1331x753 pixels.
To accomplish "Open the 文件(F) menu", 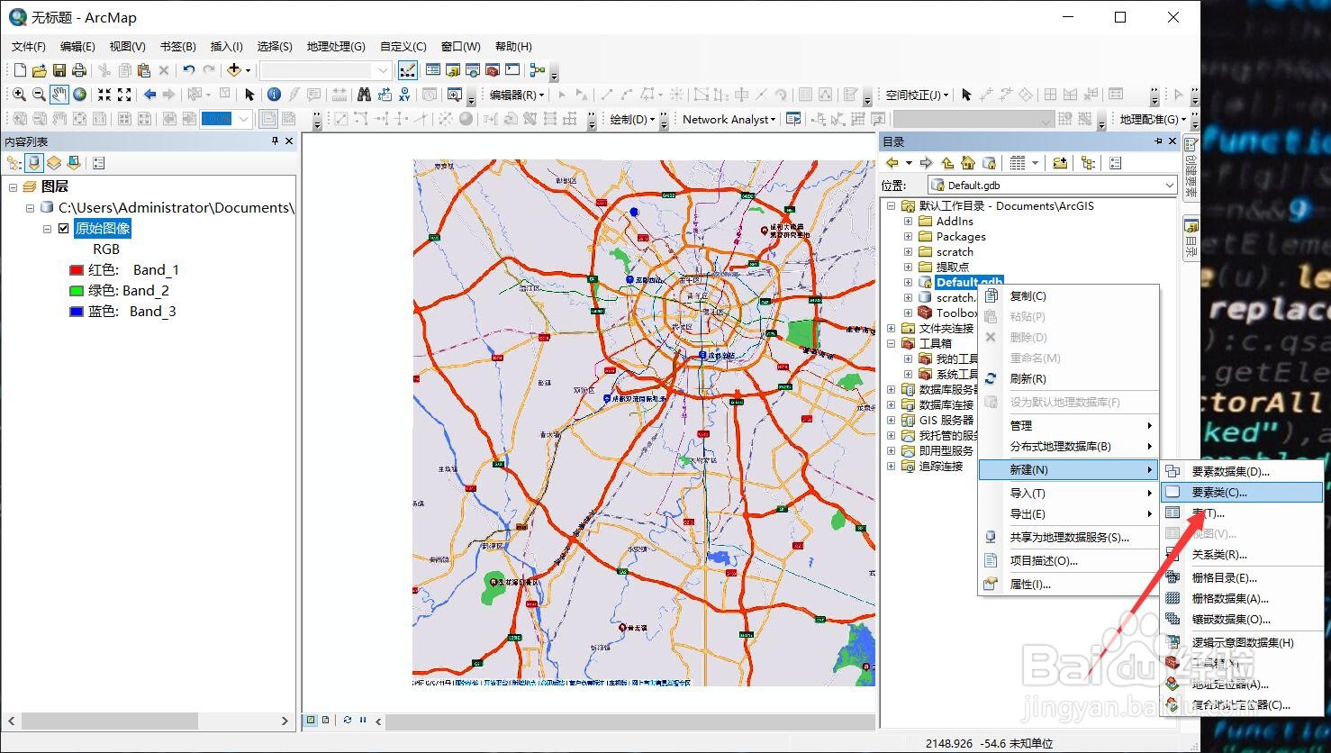I will 29,46.
